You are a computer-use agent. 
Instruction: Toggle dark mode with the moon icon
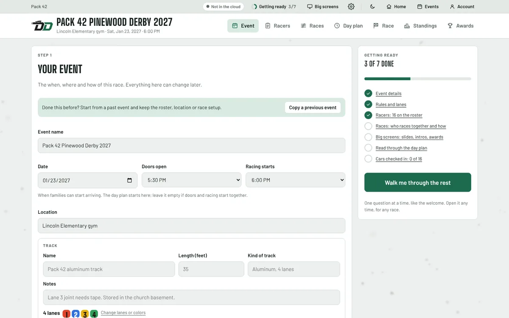[372, 7]
